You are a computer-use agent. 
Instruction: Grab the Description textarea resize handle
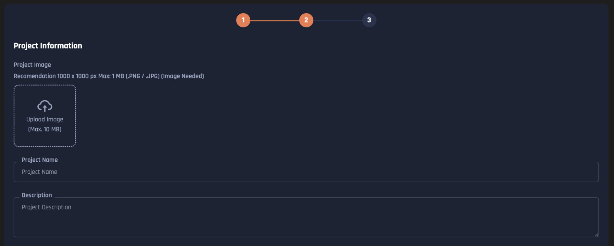point(596,235)
